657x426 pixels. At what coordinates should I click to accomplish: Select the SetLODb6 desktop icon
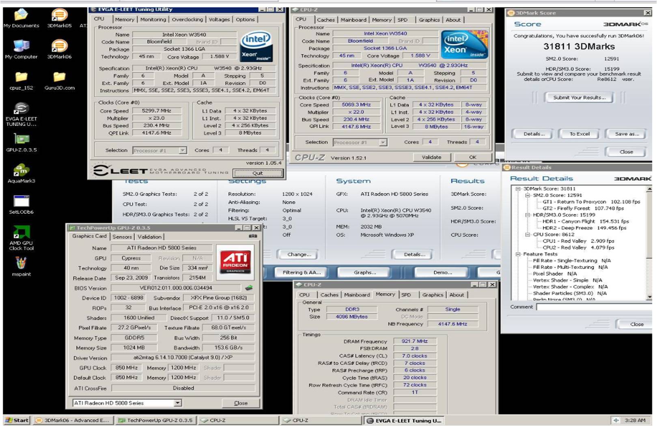pyautogui.click(x=21, y=205)
